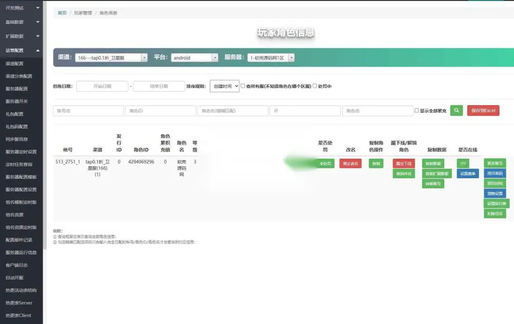Click the green 设置排行榜 button
Screen dimensions: 514x324
pyautogui.click(x=497, y=203)
